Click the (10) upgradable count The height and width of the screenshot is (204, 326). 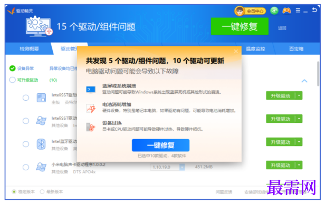coord(53,80)
